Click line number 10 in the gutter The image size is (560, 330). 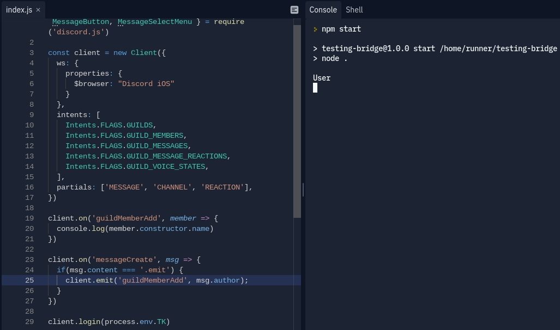point(29,125)
